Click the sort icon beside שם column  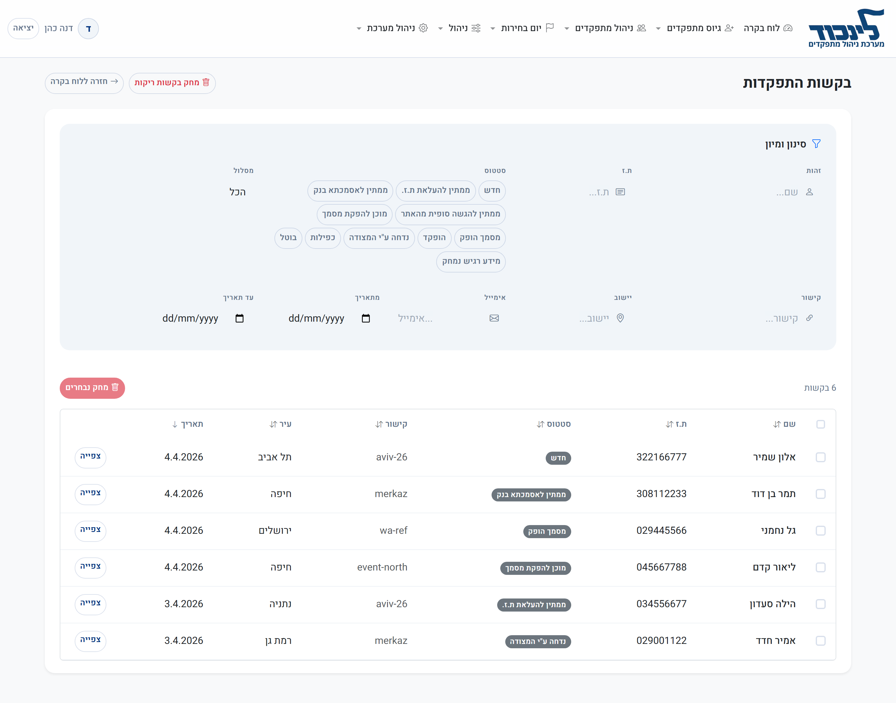click(x=777, y=424)
